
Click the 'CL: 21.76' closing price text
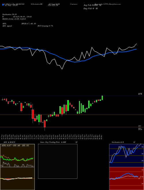(53, 5)
